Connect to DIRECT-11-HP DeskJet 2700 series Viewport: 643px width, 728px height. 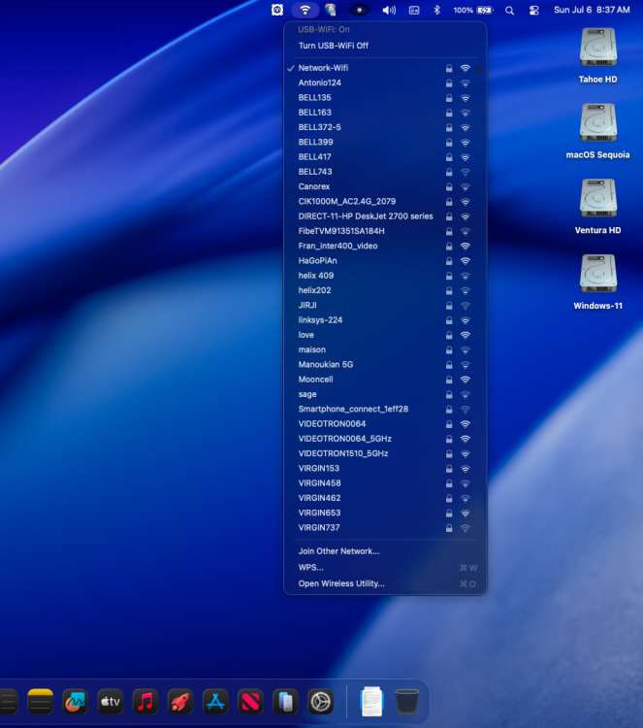[x=385, y=216]
